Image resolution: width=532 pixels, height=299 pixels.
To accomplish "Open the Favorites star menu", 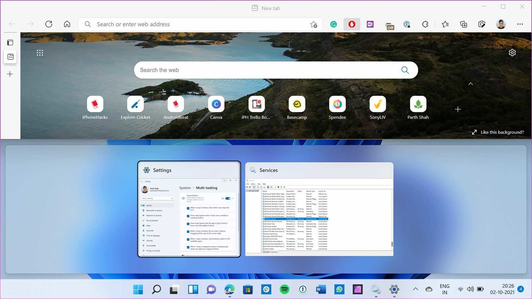I will pos(445,24).
